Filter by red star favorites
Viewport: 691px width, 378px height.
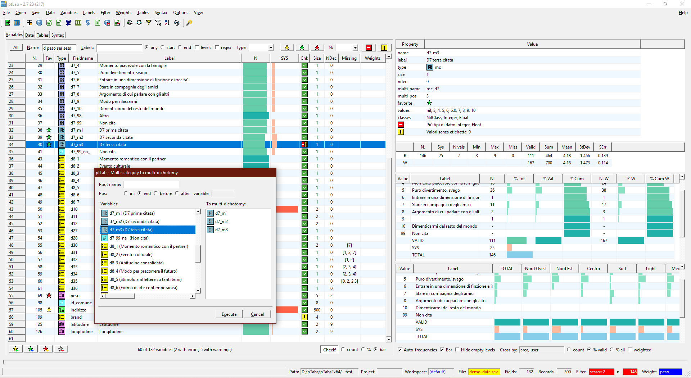click(317, 47)
